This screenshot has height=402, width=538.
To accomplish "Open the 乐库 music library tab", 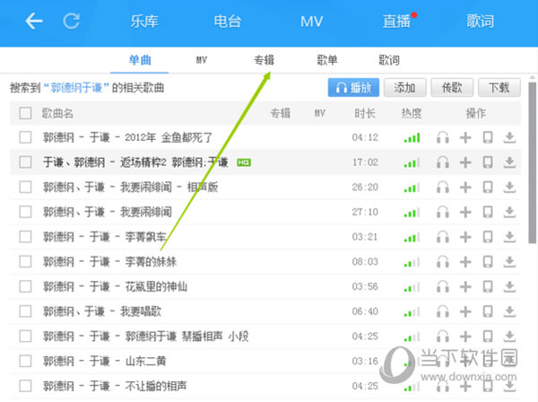I will pyautogui.click(x=144, y=22).
